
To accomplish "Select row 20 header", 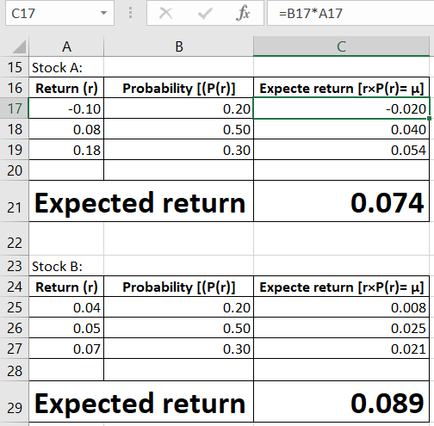I will point(15,170).
